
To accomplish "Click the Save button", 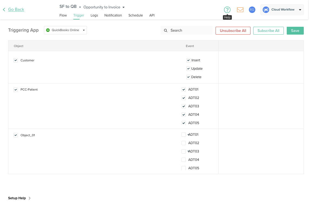I will coord(295,31).
